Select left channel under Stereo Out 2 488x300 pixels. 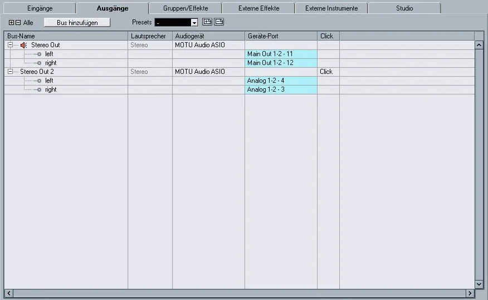coord(49,81)
